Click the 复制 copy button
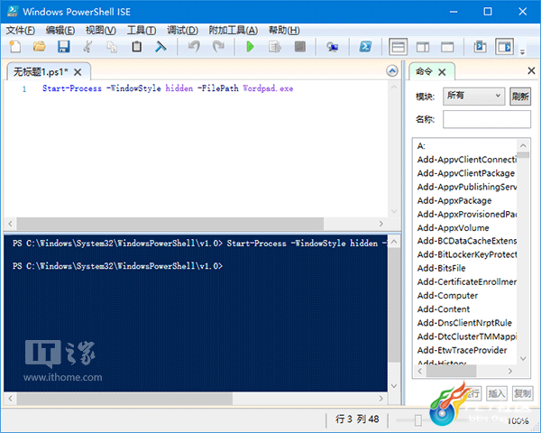The image size is (541, 433). 522,393
